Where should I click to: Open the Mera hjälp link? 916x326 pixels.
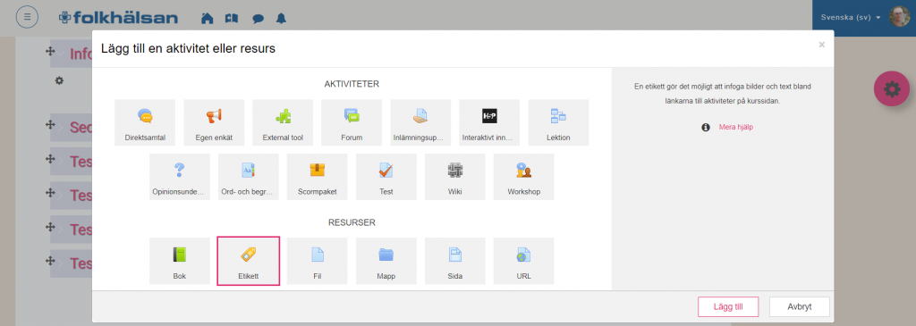736,127
